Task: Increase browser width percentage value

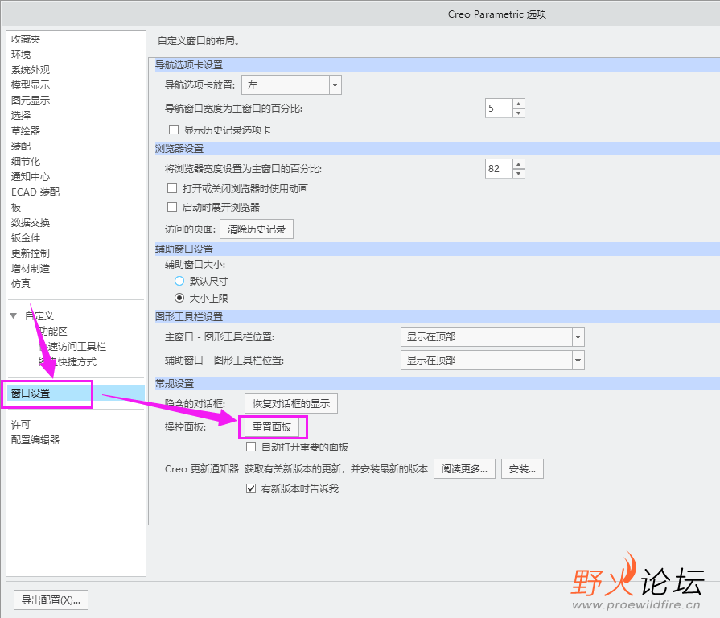Action: pyautogui.click(x=519, y=164)
